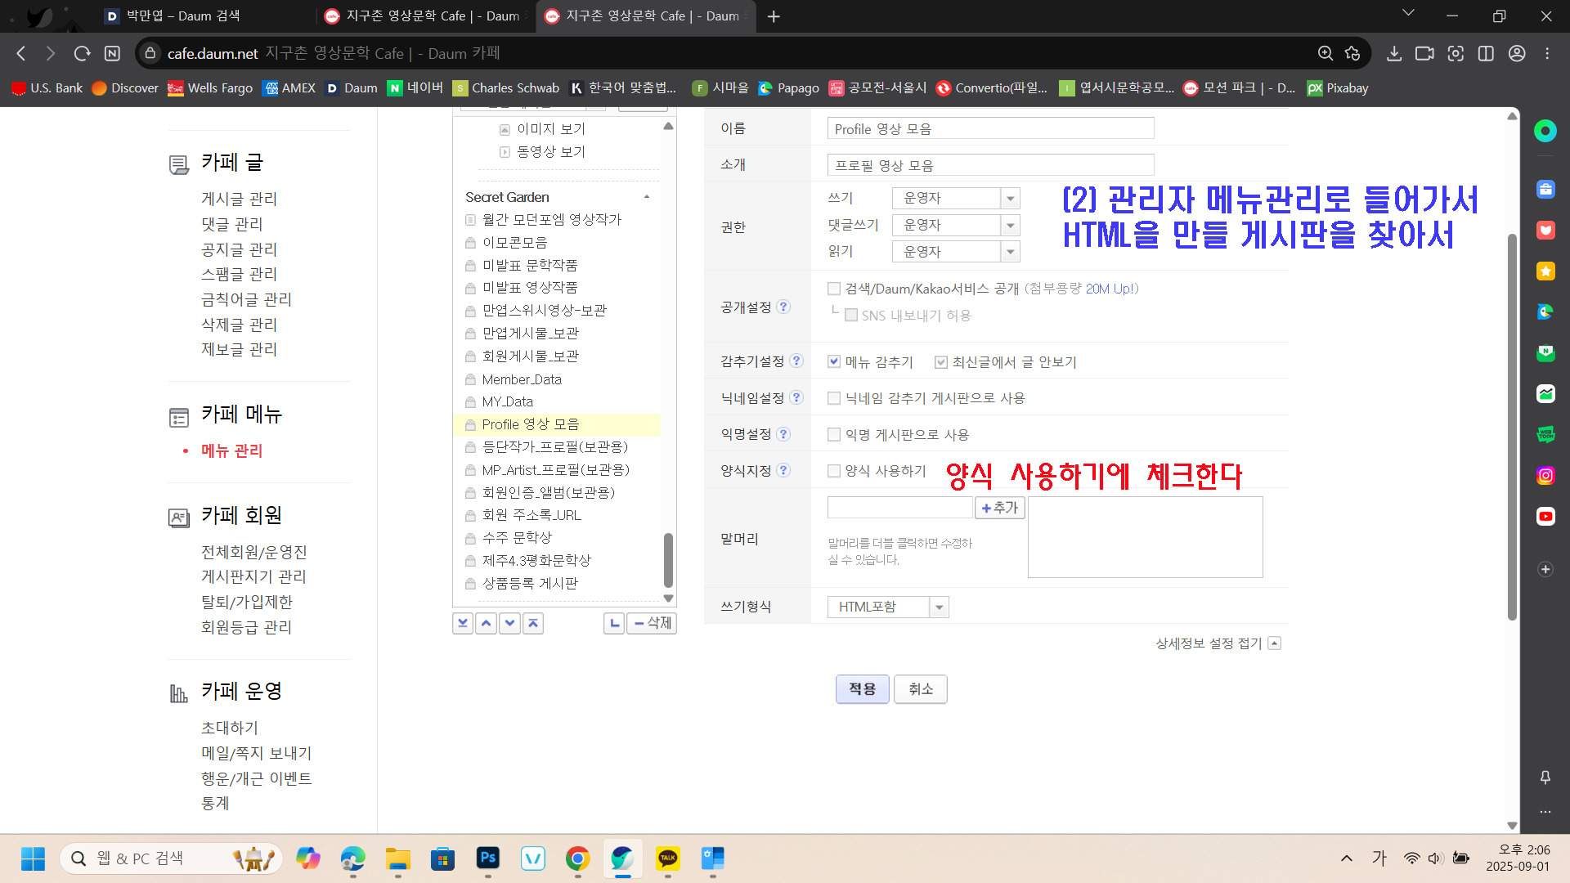
Task: Click move-to-top arrow icon under menu list
Action: [x=533, y=623]
